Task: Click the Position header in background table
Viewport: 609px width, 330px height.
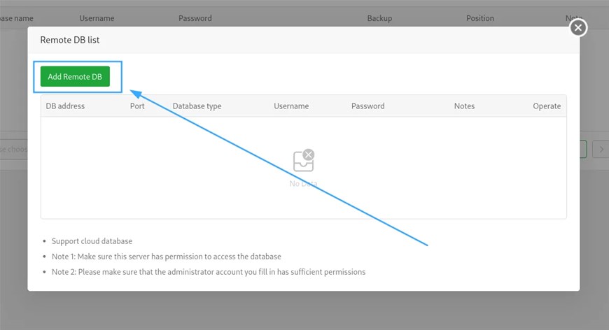Action: click(480, 18)
